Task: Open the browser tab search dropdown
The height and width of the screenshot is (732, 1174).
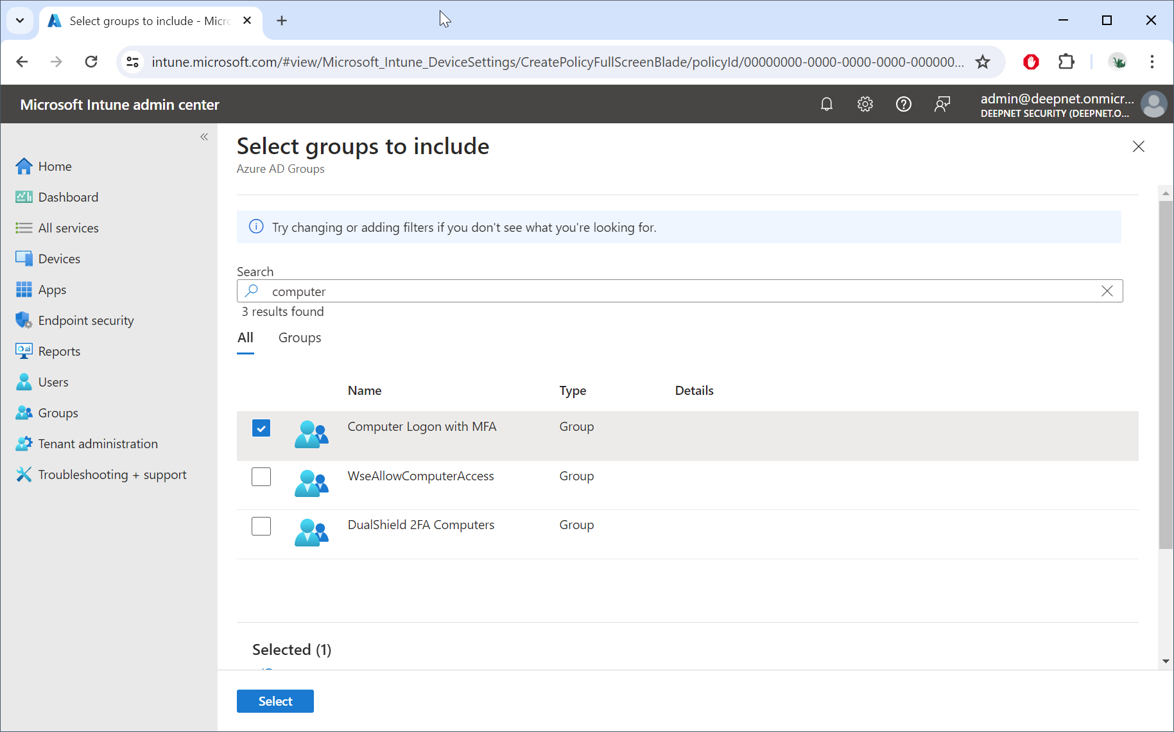Action: click(20, 21)
